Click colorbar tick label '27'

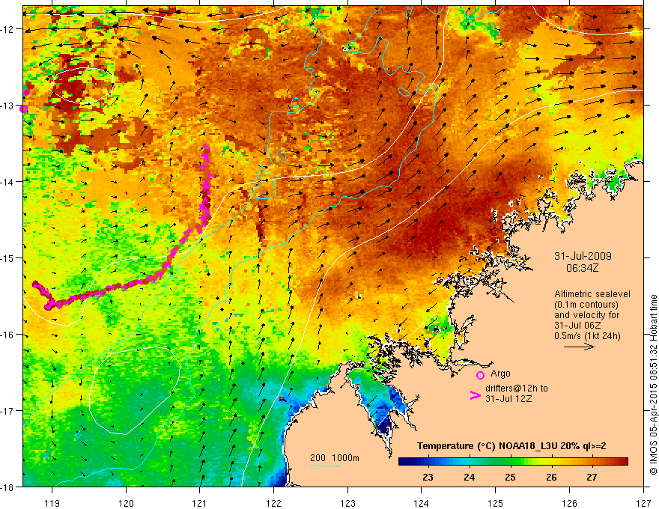[x=592, y=477]
